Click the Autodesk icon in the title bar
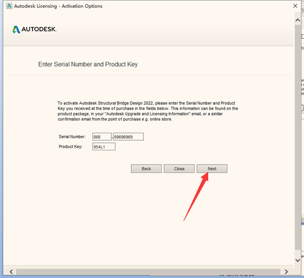The width and height of the screenshot is (304, 278). click(x=9, y=6)
